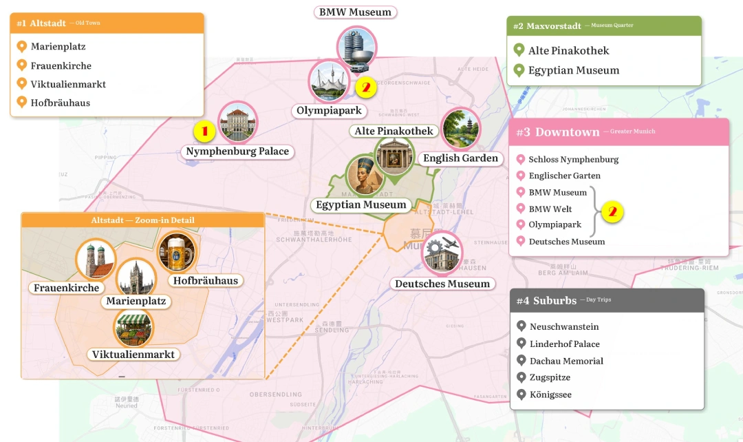This screenshot has width=743, height=442.
Task: Select "Englischer Garten" in Downtown list
Action: tap(565, 176)
